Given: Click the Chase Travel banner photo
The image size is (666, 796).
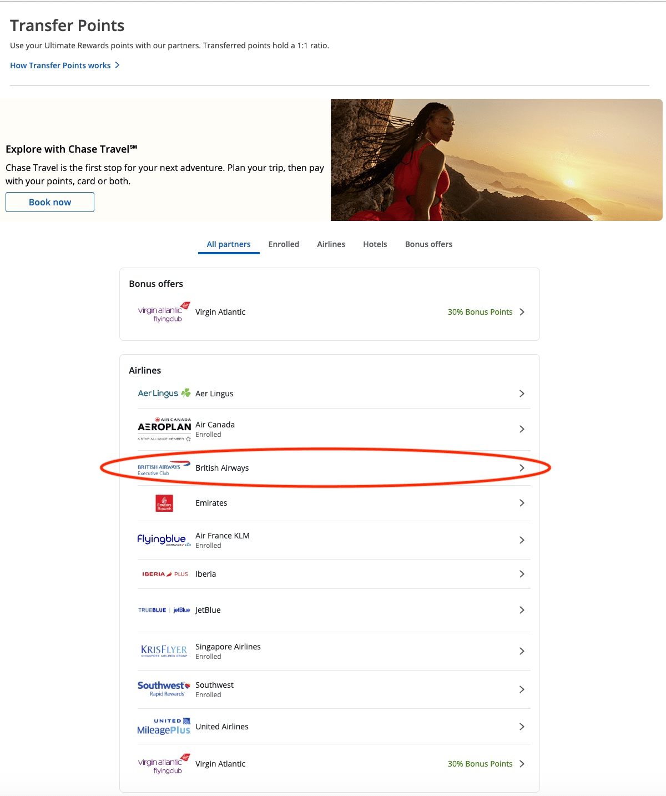Looking at the screenshot, I should (x=497, y=160).
